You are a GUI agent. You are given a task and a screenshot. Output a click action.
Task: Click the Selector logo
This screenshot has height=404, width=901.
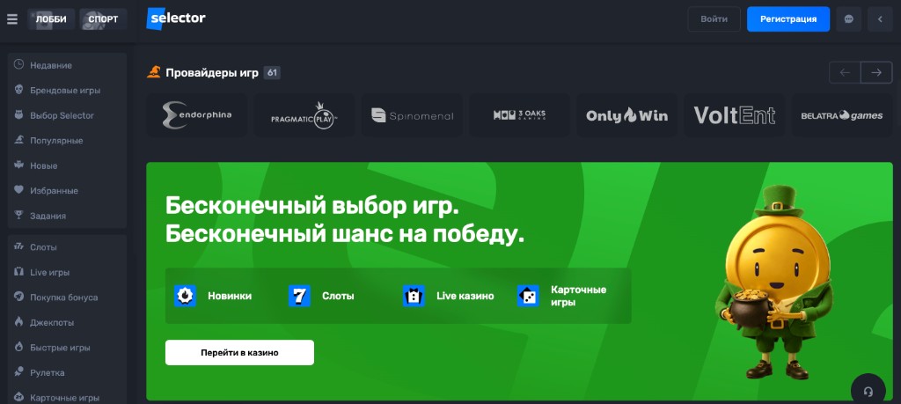click(x=176, y=18)
